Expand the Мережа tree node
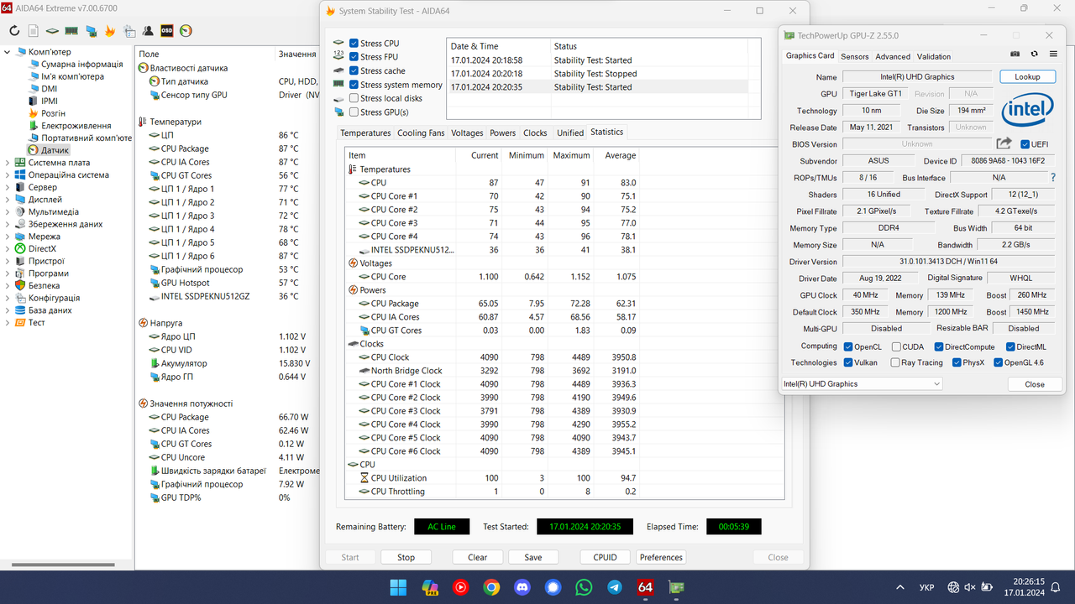1075x604 pixels. click(x=8, y=237)
